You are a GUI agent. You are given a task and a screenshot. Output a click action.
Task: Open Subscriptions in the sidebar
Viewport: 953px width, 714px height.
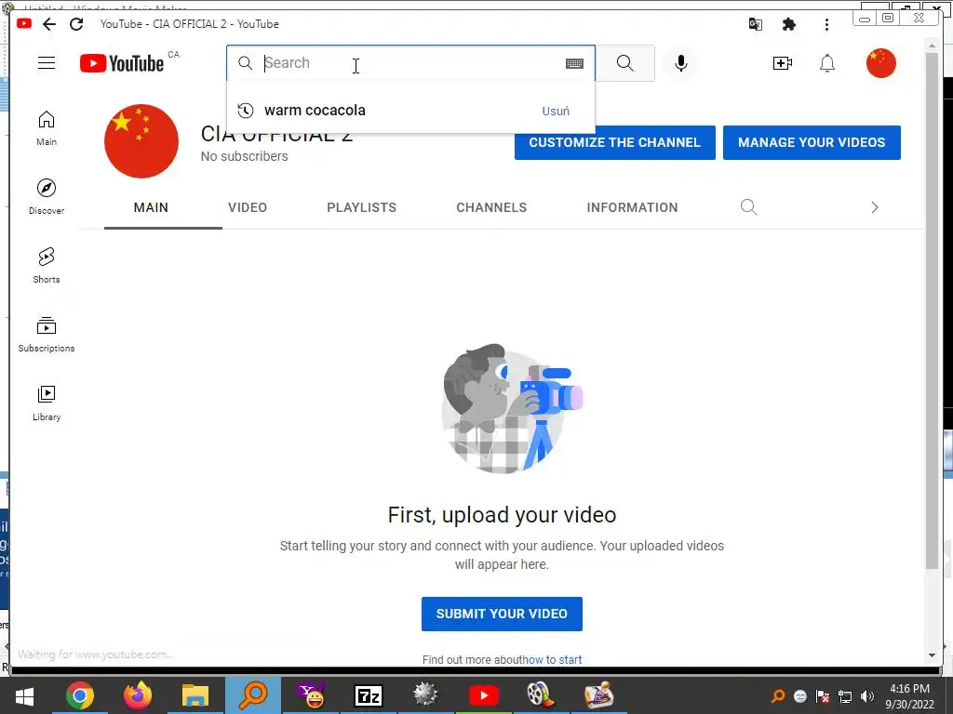tap(47, 334)
